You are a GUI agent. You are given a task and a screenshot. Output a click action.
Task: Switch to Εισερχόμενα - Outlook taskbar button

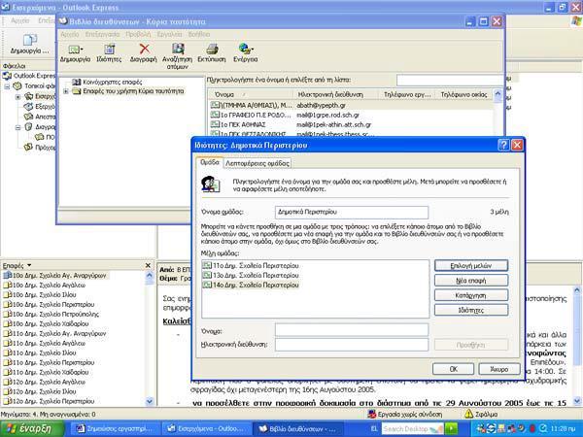coord(206,429)
